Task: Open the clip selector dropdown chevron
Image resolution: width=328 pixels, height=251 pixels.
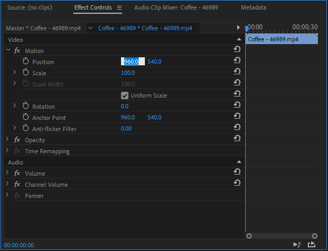Action: [x=90, y=28]
